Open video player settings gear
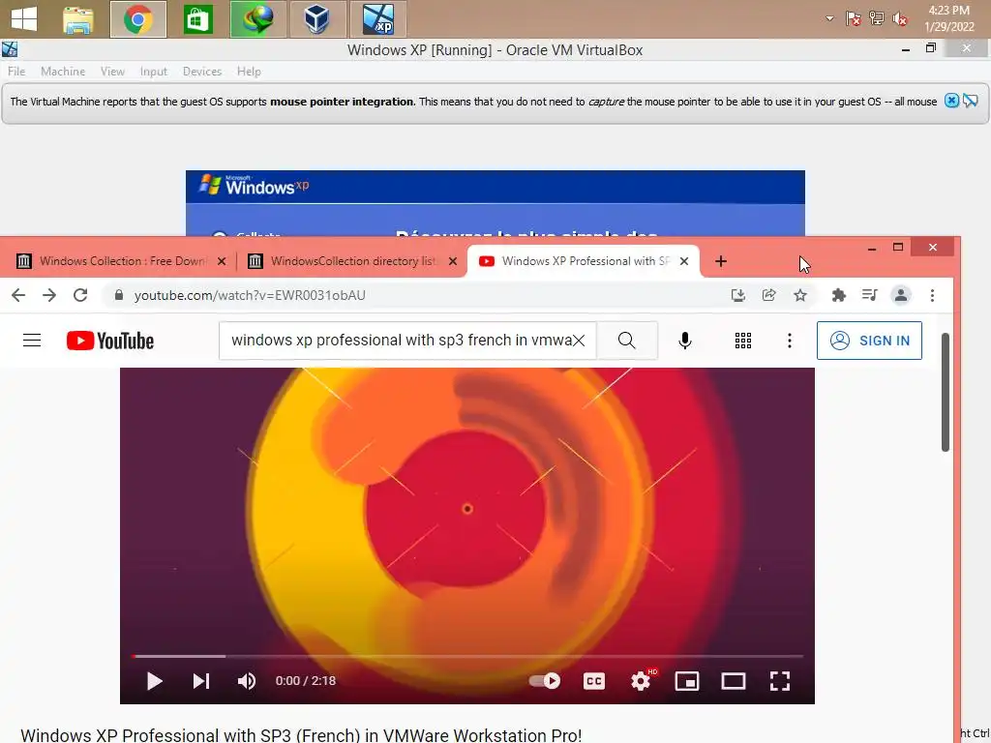 (x=641, y=681)
